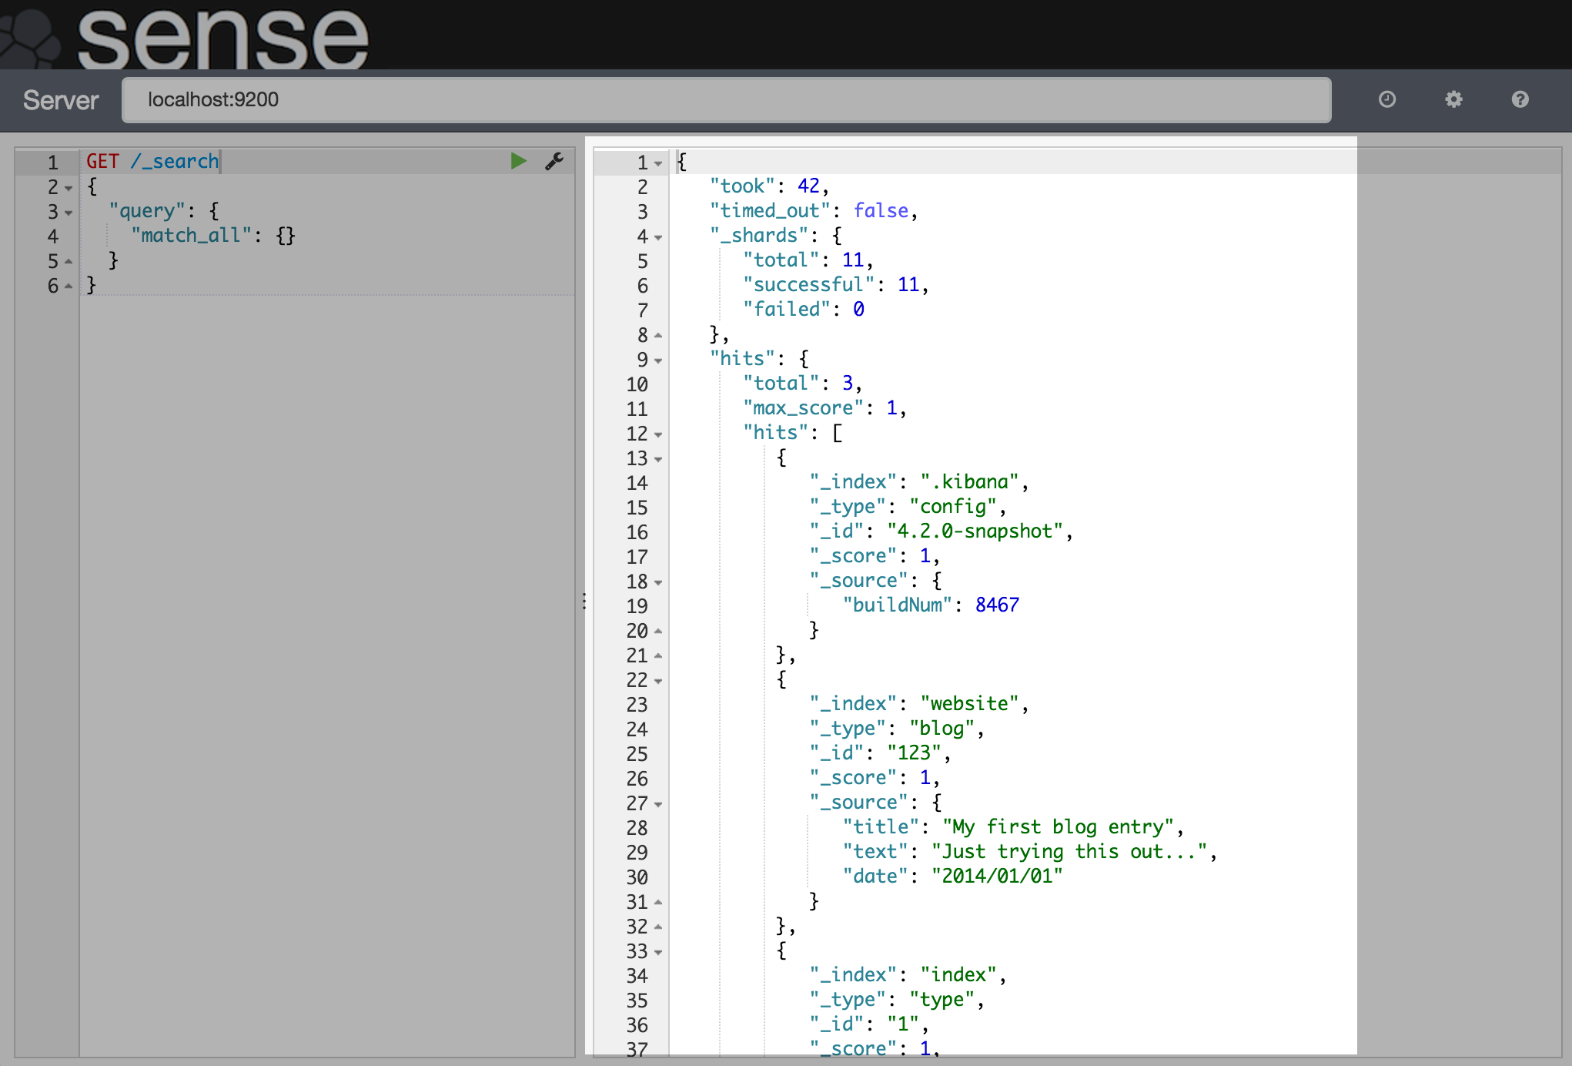Collapse the _shards section fold arrow
Image resolution: width=1572 pixels, height=1066 pixels.
658,237
